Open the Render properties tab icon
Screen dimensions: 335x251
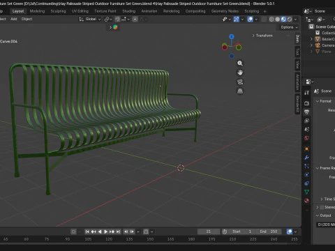[306, 103]
